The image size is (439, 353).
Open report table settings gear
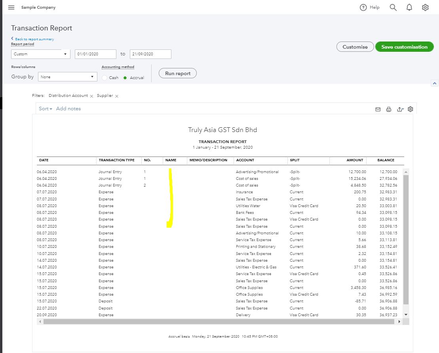410,109
